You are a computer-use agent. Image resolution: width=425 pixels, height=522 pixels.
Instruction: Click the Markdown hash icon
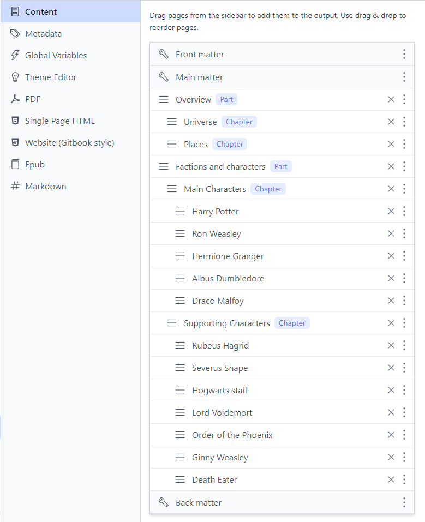pos(14,186)
